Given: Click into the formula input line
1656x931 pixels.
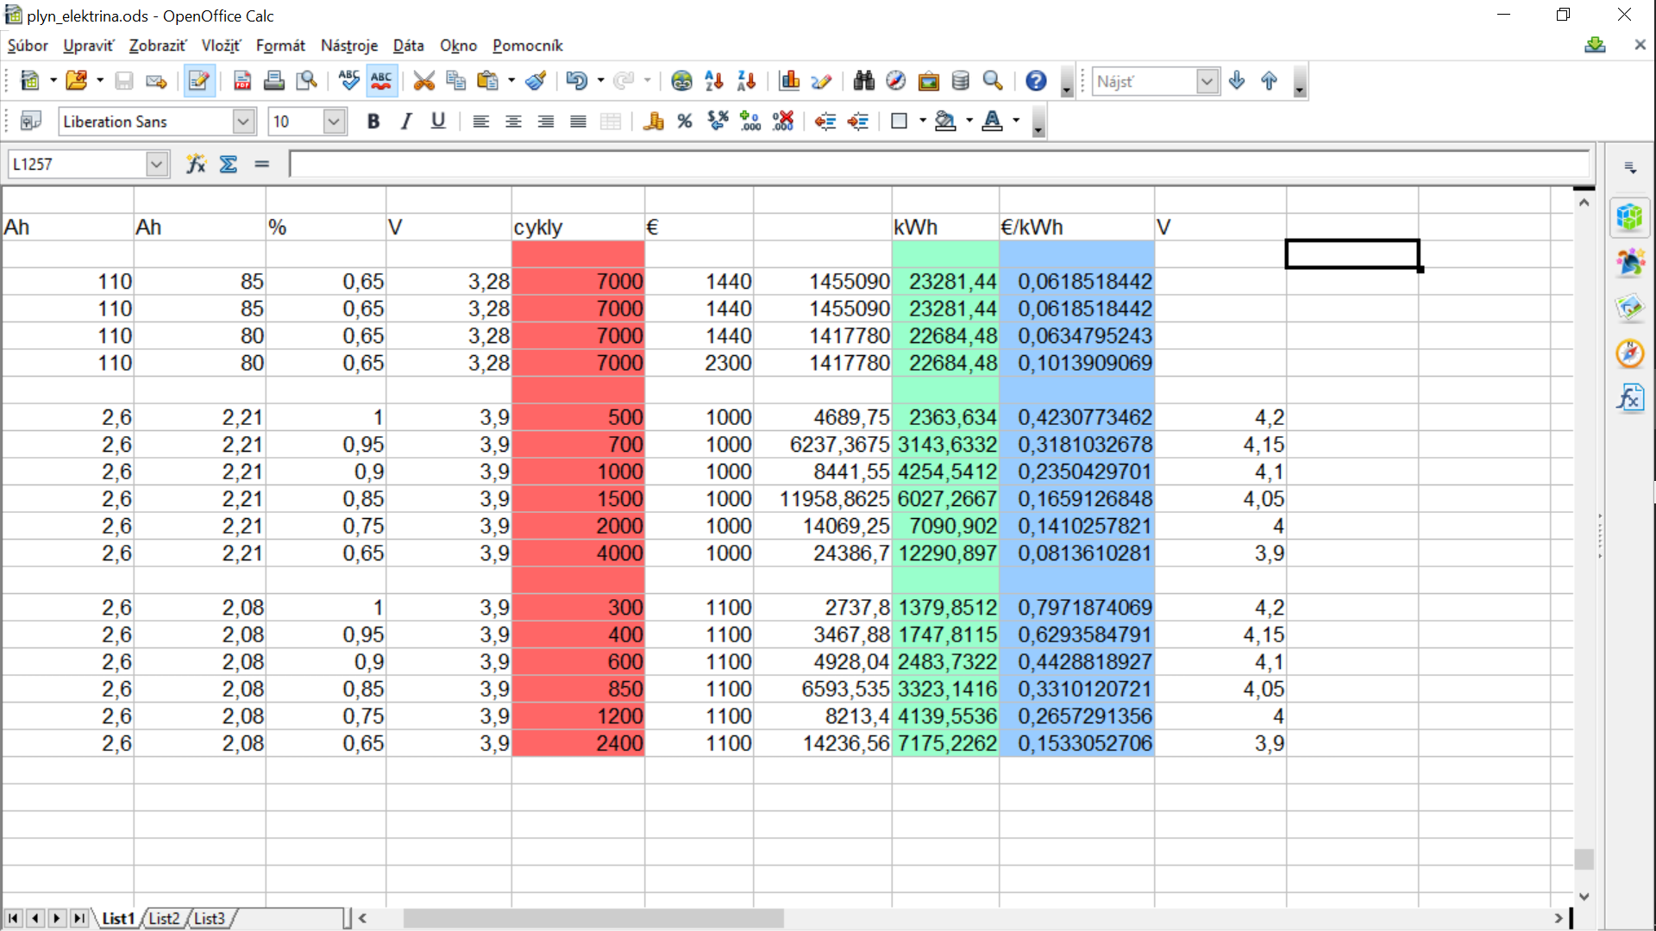Looking at the screenshot, I should (x=938, y=164).
